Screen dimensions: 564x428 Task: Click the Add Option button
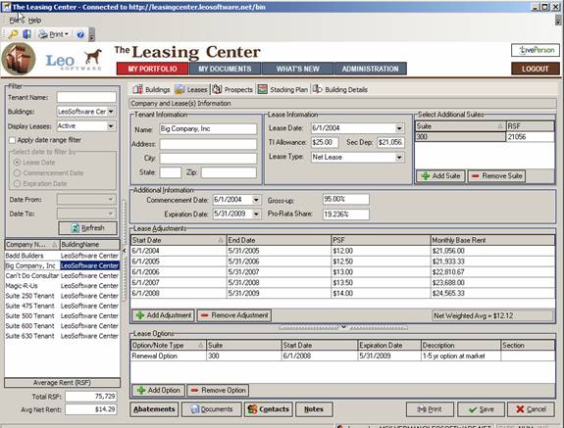(x=158, y=391)
